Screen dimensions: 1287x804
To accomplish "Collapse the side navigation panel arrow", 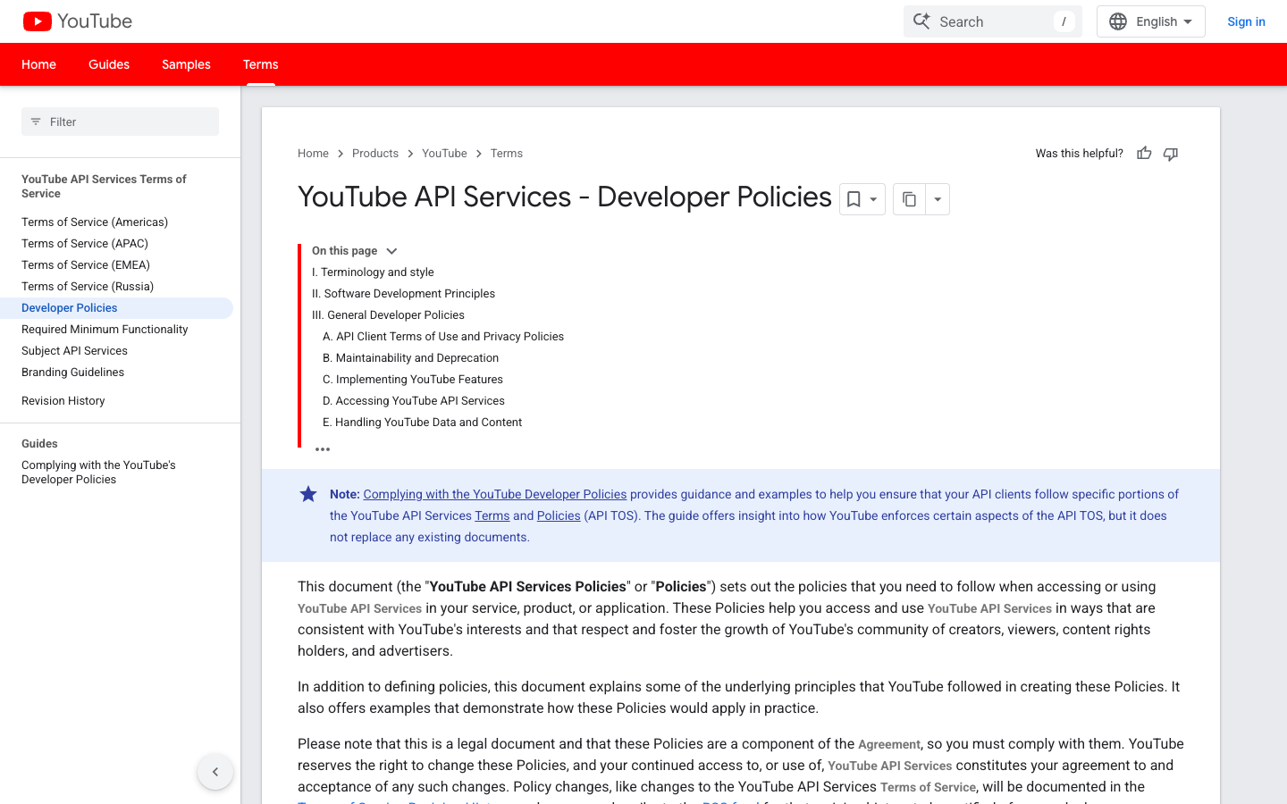I will pyautogui.click(x=215, y=772).
